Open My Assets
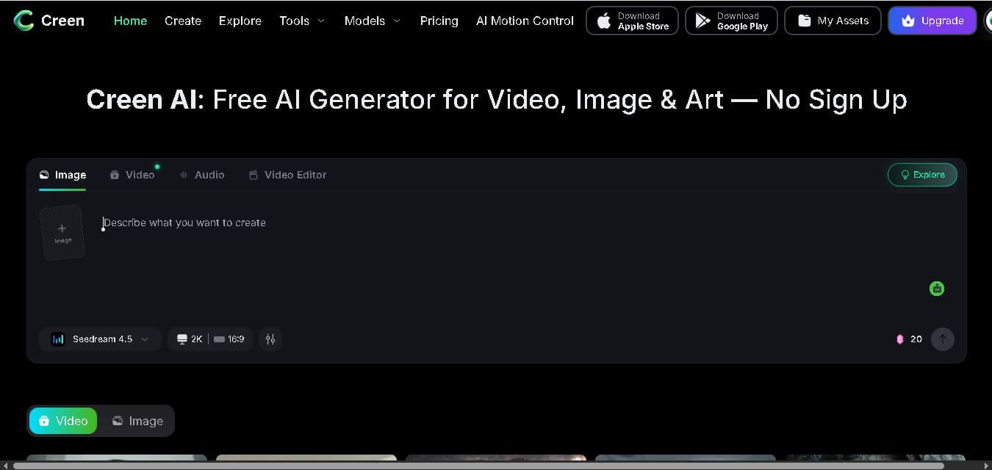Image resolution: width=992 pixels, height=470 pixels. pos(833,21)
